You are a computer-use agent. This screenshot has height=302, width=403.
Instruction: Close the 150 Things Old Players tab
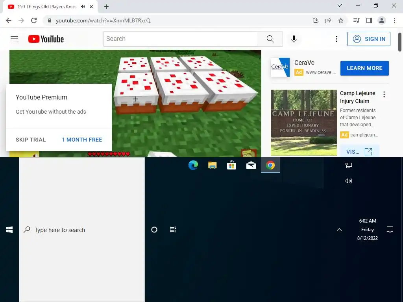click(x=91, y=7)
